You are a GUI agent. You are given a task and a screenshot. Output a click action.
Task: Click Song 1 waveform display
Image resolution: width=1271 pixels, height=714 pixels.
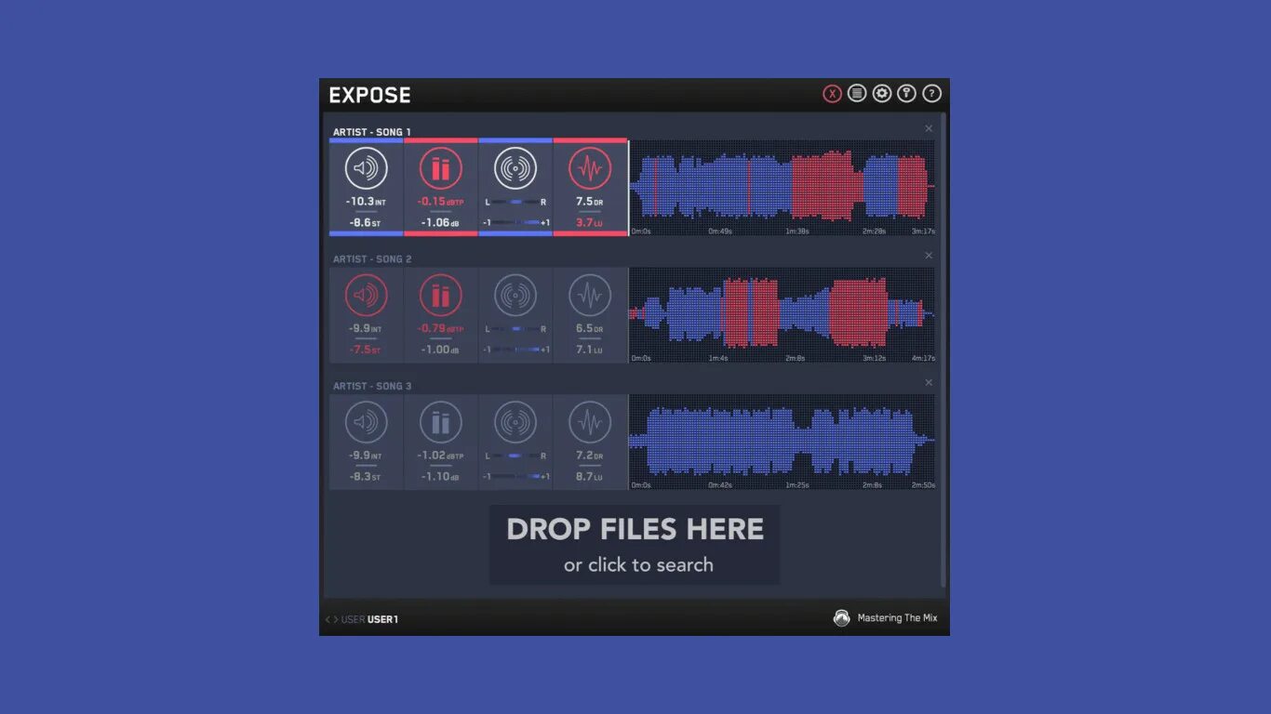[x=782, y=187]
